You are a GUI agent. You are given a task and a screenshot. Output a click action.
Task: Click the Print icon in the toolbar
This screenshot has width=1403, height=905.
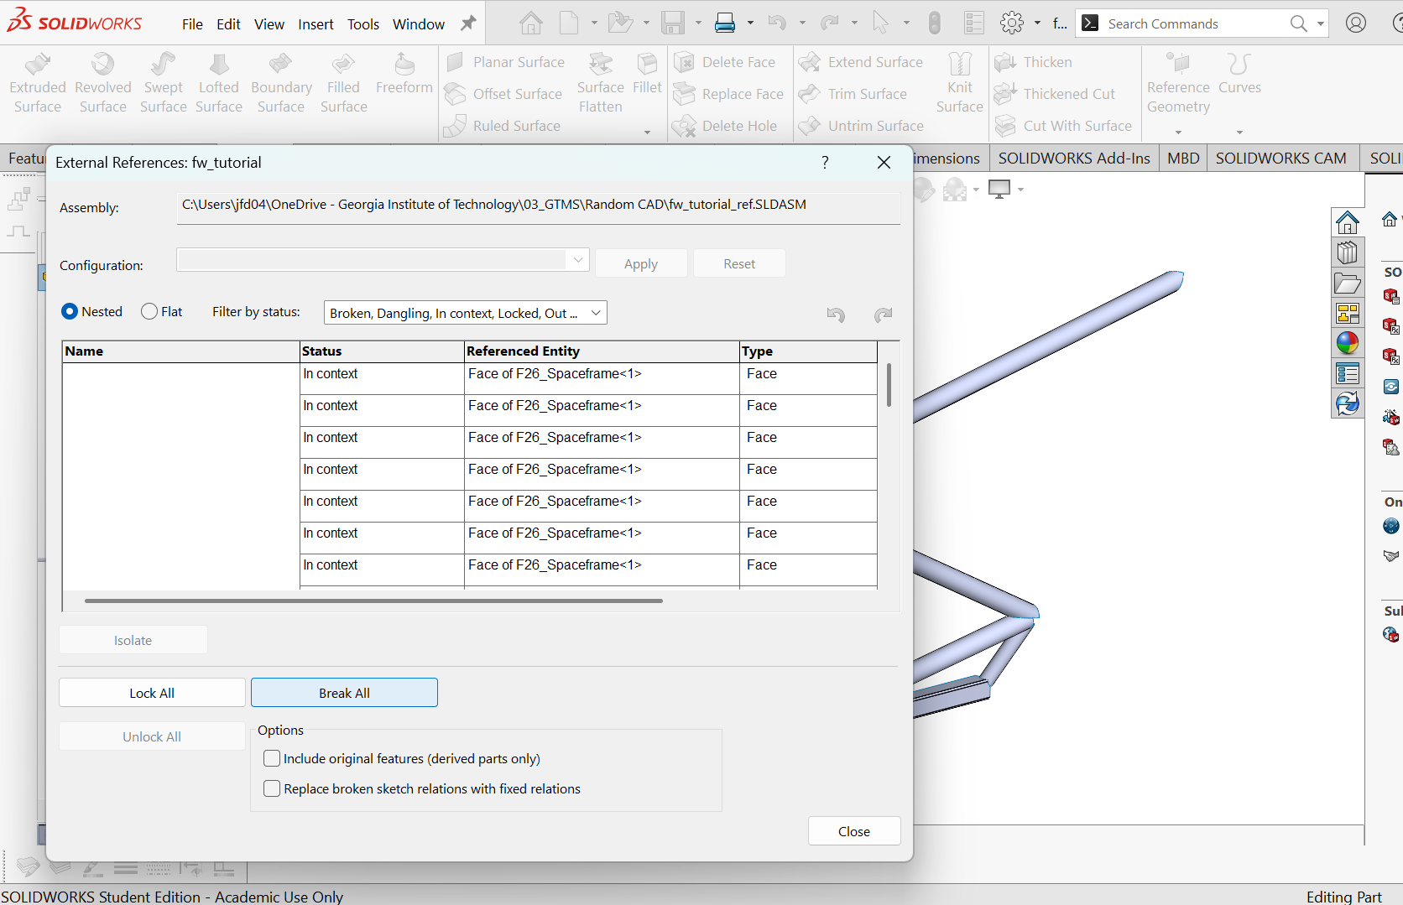725,23
